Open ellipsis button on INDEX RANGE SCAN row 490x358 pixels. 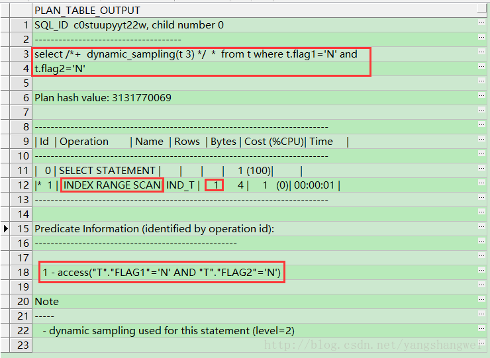[x=481, y=185]
